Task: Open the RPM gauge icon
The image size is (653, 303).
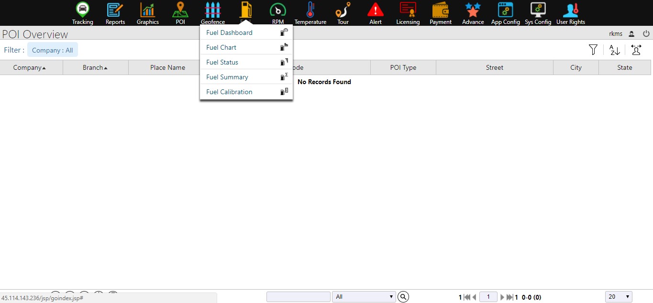Action: (x=278, y=10)
